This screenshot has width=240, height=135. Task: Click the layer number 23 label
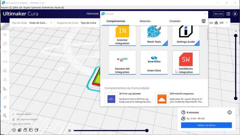point(235,31)
